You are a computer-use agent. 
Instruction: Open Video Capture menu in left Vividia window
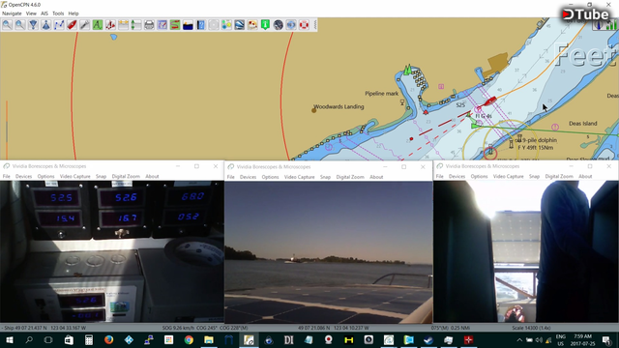click(75, 176)
